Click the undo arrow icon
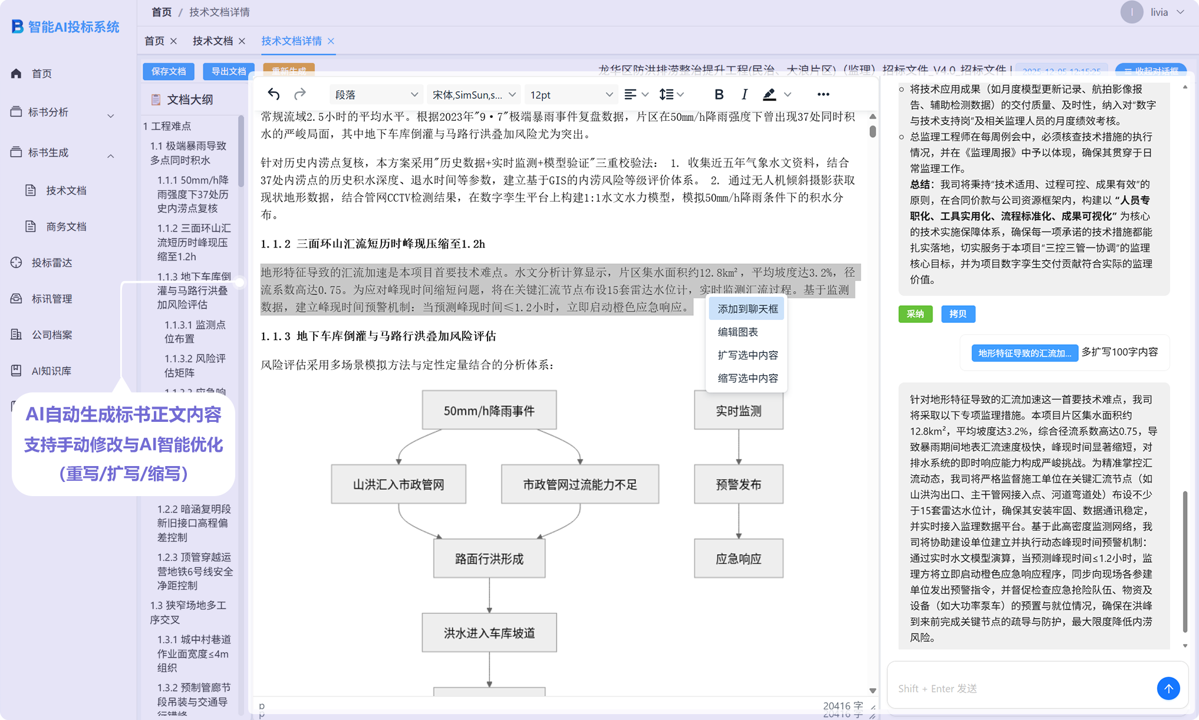 point(274,94)
